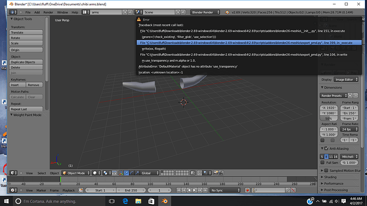Viewport: 367px width, 206px height.
Task: Open the Help menu
Action: (75, 12)
